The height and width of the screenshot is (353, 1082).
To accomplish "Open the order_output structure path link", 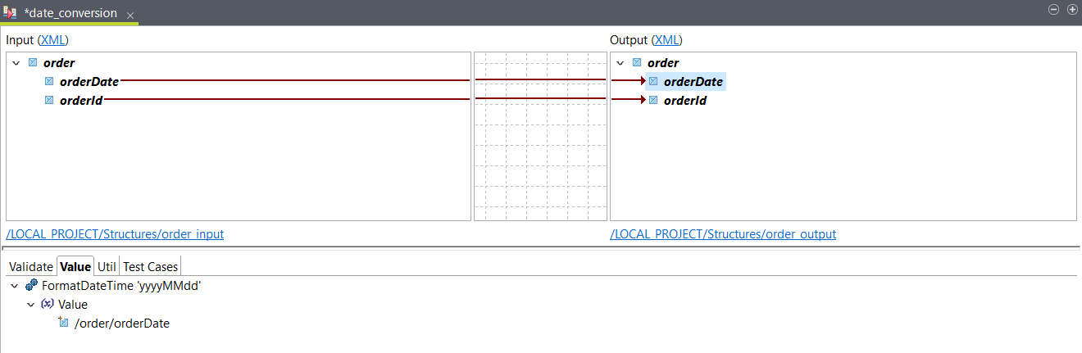I will [722, 234].
